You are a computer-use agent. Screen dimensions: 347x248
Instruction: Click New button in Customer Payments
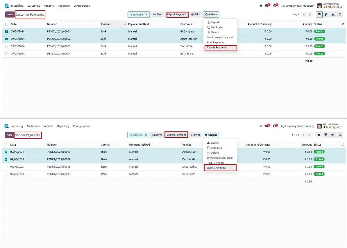tap(10, 15)
